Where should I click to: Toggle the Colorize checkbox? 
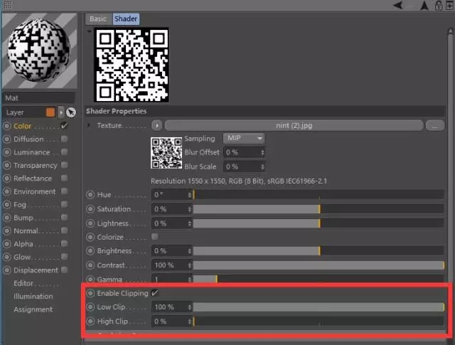[155, 237]
